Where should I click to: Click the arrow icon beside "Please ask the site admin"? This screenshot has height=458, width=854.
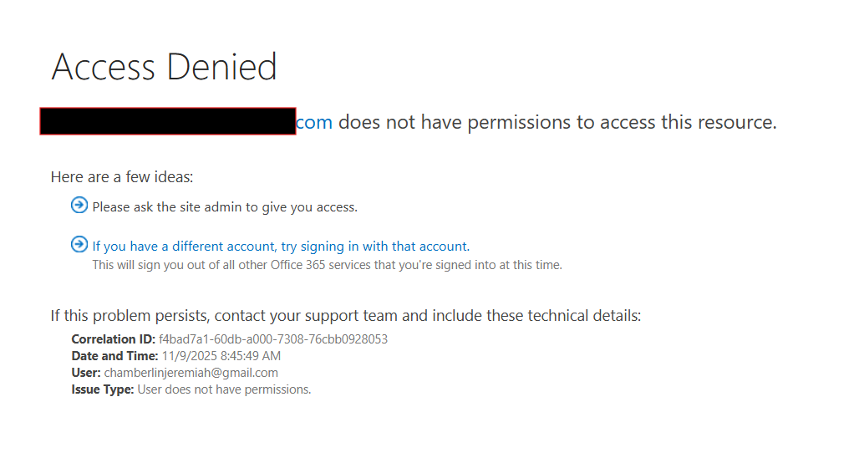79,206
